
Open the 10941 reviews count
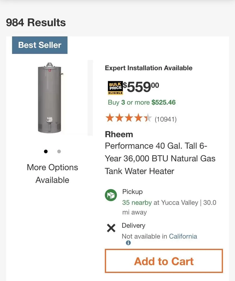coord(166,119)
